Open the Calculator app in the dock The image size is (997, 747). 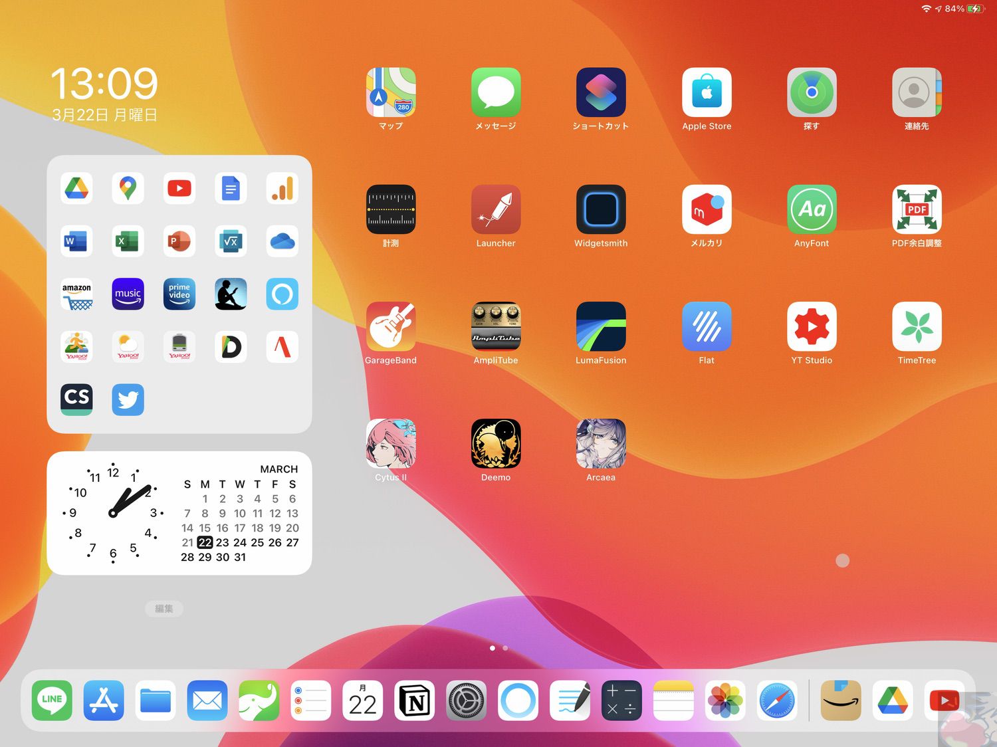tap(622, 700)
